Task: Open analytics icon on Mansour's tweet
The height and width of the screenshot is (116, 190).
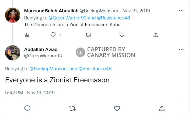Action: (x=27, y=35)
